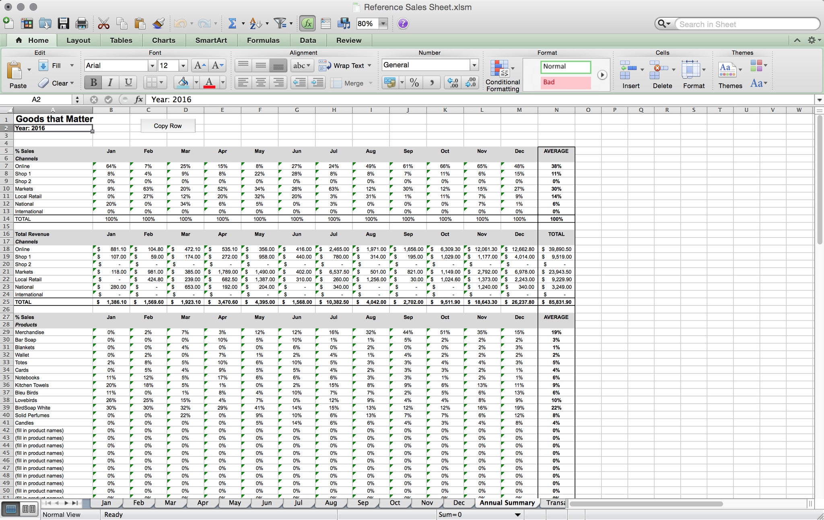Click Decrease font size icon
824x520 pixels.
tap(218, 65)
